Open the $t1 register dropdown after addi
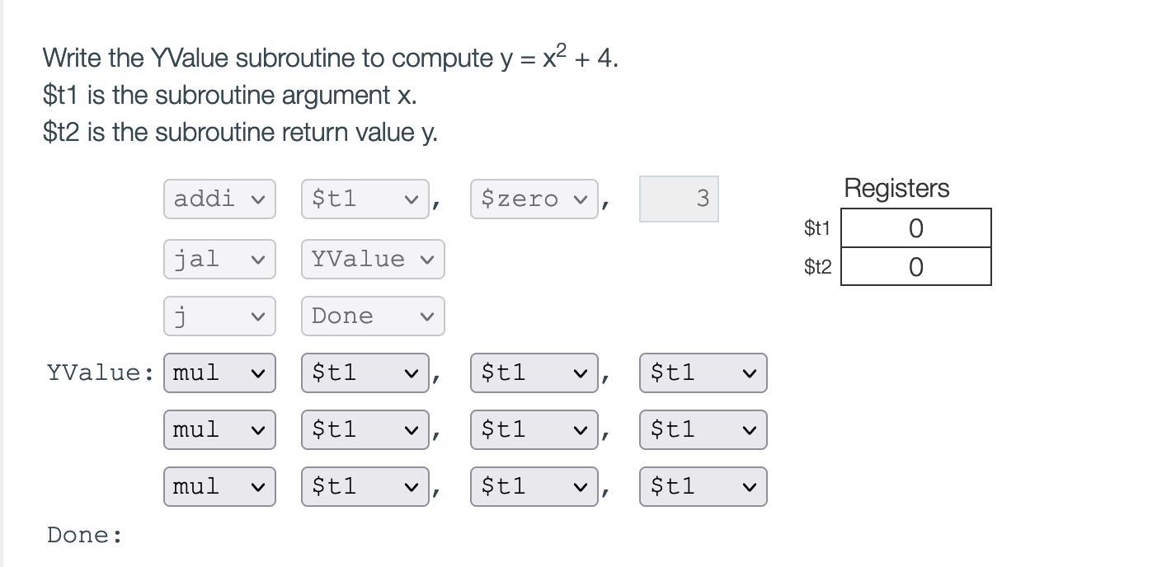This screenshot has width=1176, height=567. (x=365, y=199)
